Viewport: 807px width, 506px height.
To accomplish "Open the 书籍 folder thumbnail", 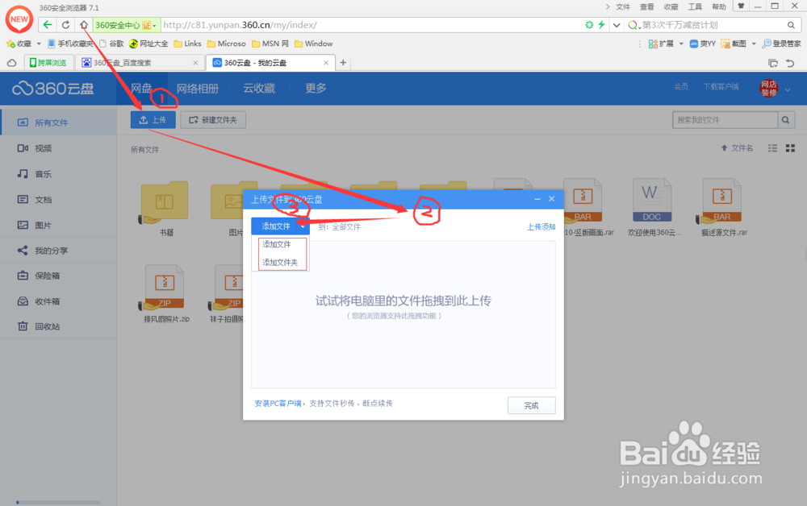I will tap(165, 203).
